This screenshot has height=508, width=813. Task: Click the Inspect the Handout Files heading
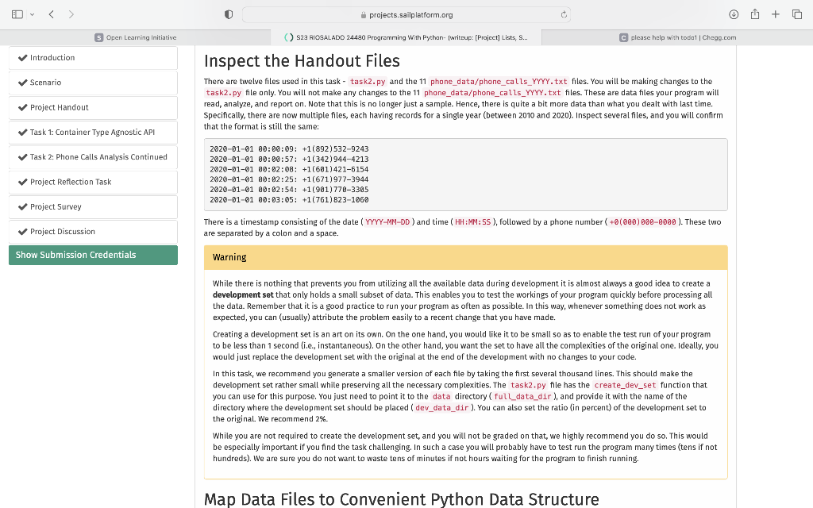pyautogui.click(x=302, y=60)
